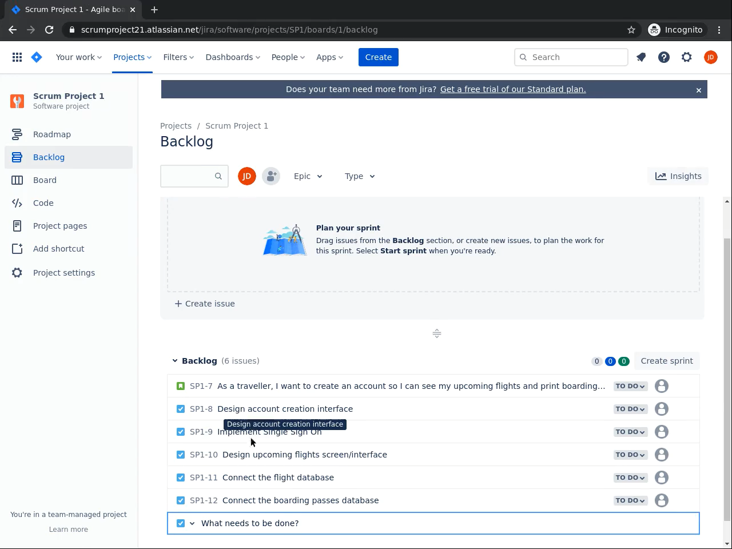Open the help question mark icon
Viewport: 732px width, 549px height.
click(664, 57)
